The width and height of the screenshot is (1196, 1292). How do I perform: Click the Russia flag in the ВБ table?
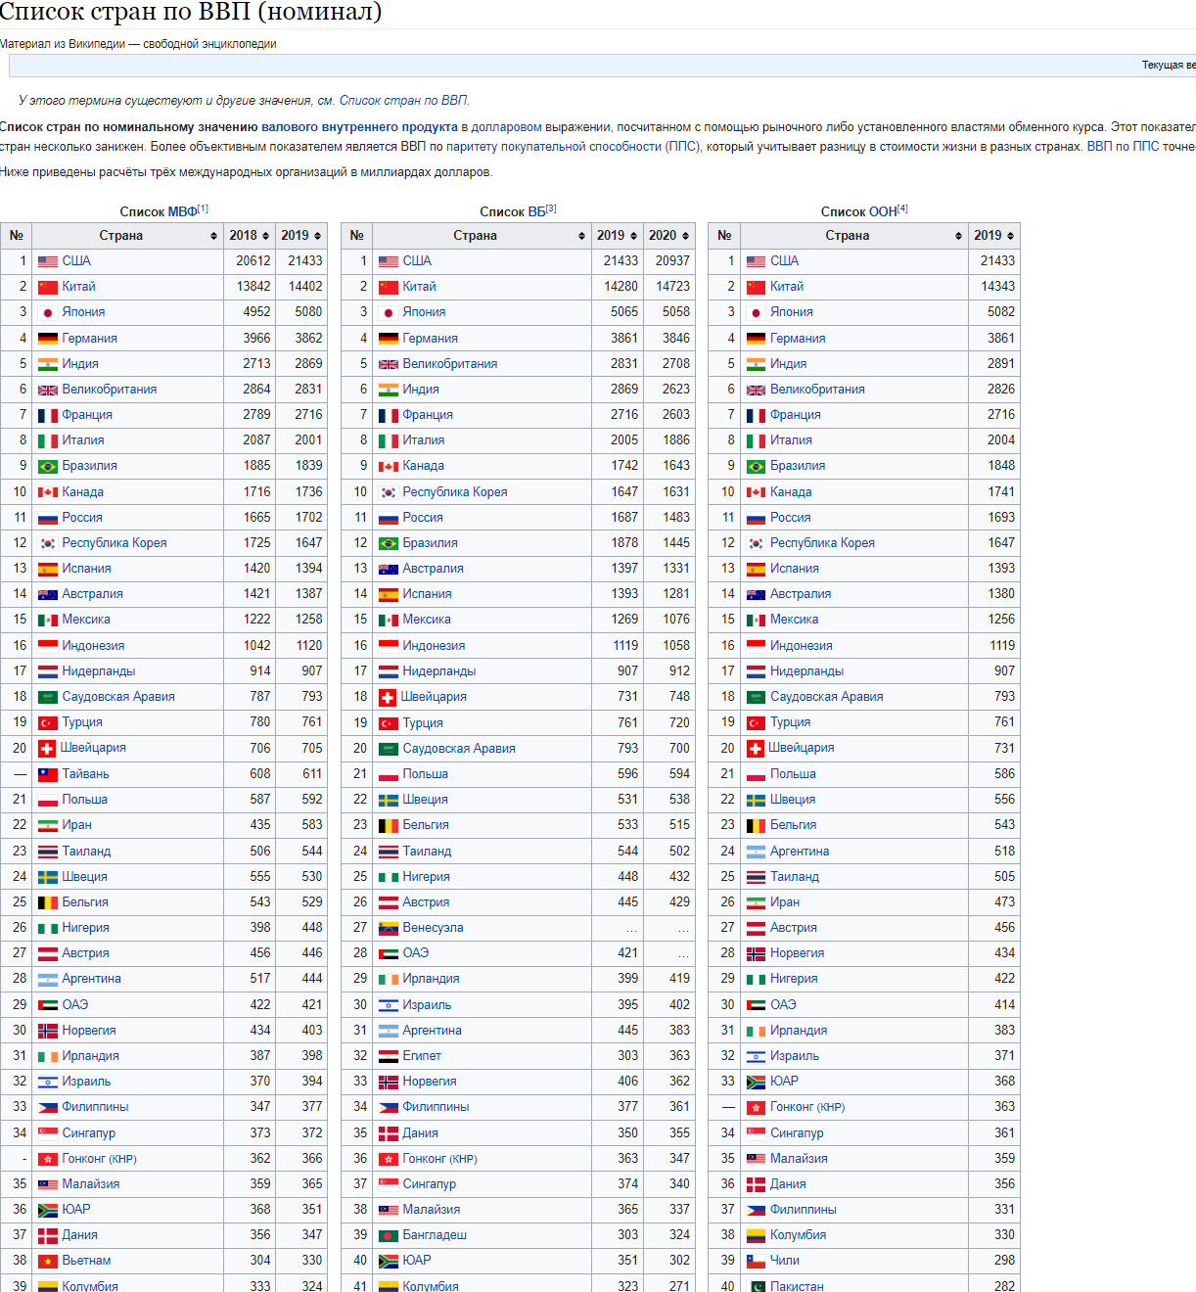pyautogui.click(x=389, y=518)
